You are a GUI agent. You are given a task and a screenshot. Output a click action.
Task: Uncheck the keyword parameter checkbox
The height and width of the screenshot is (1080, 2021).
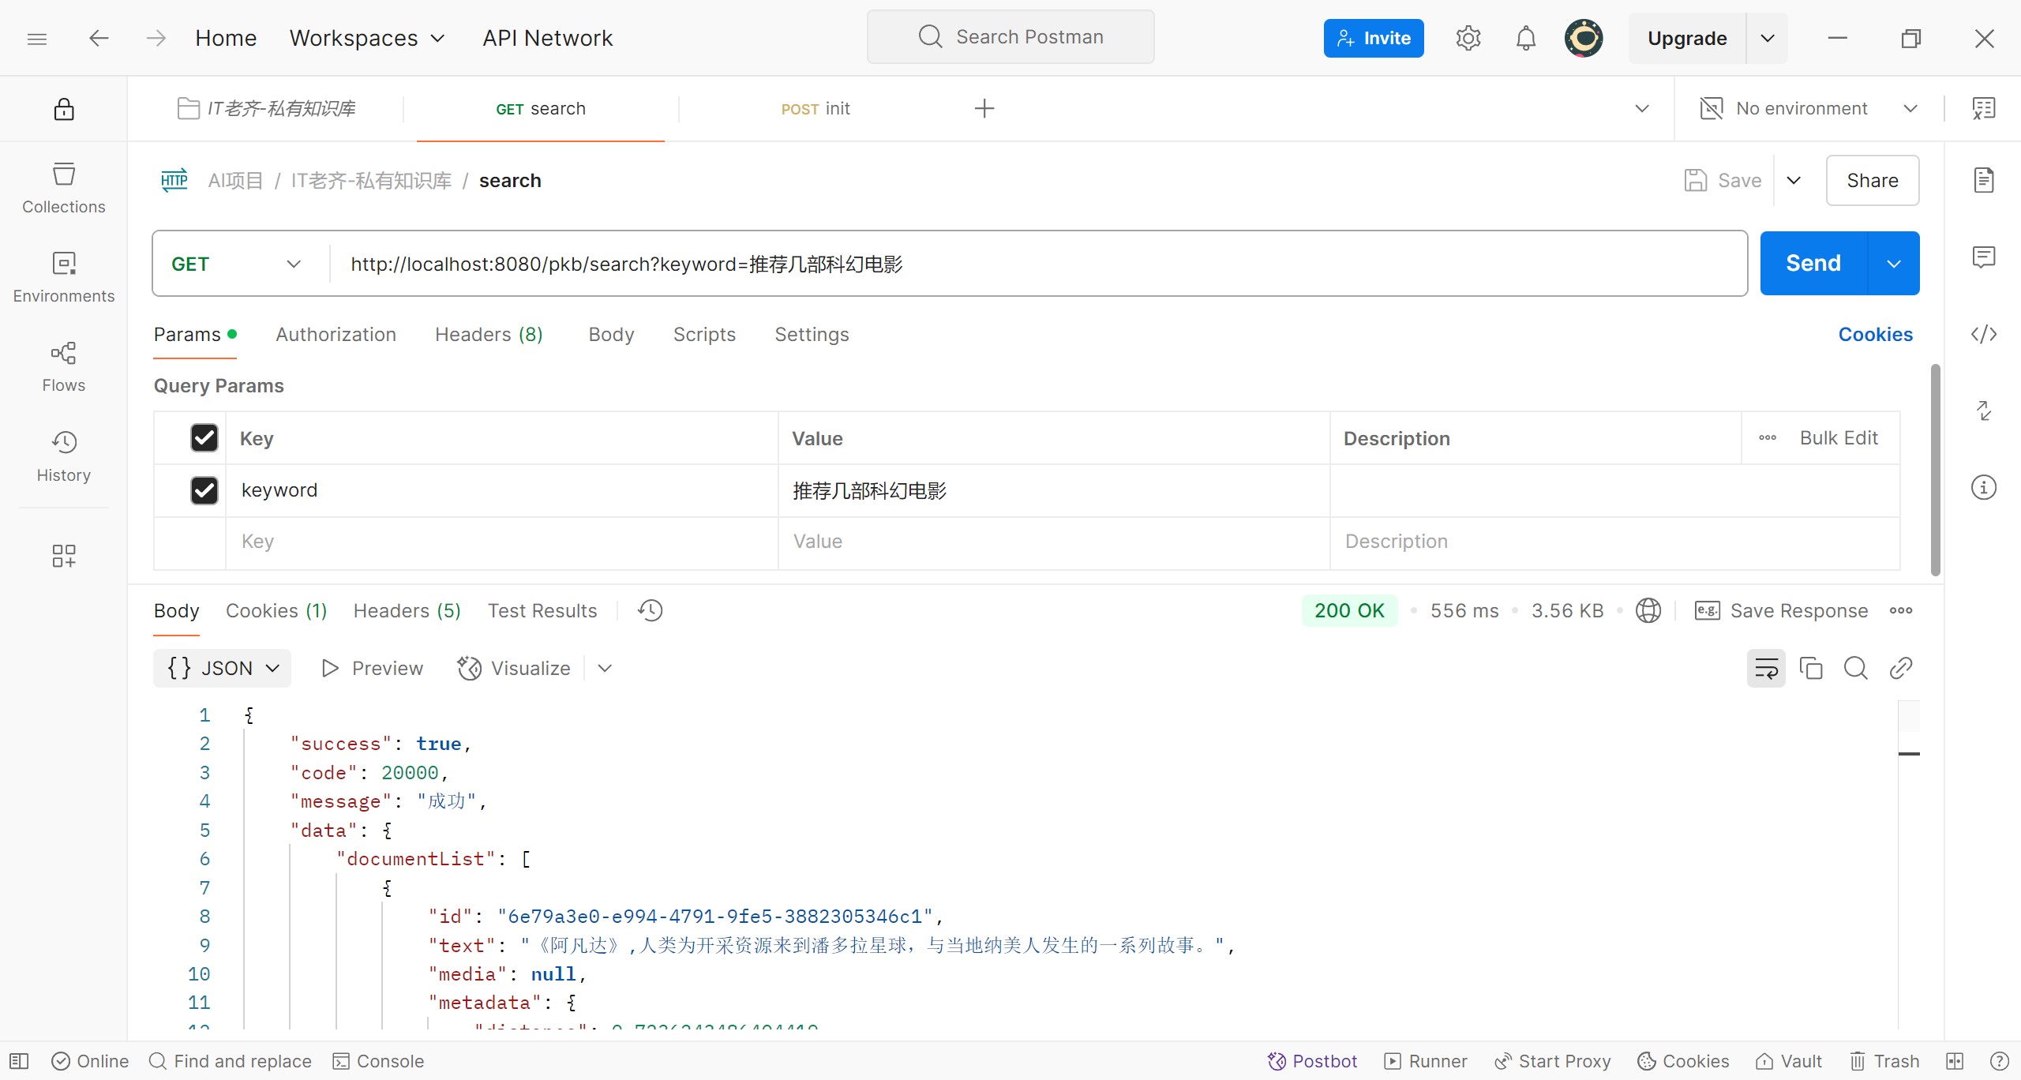(x=204, y=490)
